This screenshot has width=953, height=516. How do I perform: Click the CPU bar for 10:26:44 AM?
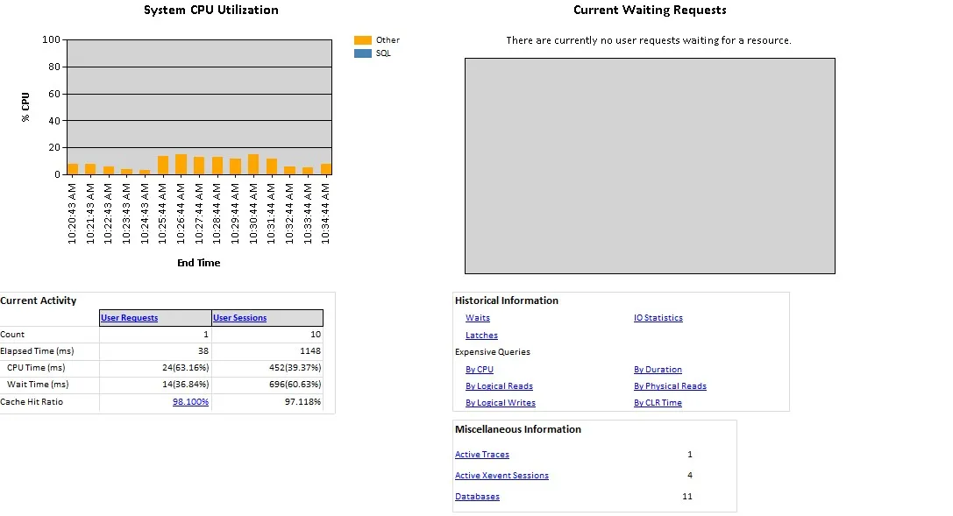click(181, 165)
